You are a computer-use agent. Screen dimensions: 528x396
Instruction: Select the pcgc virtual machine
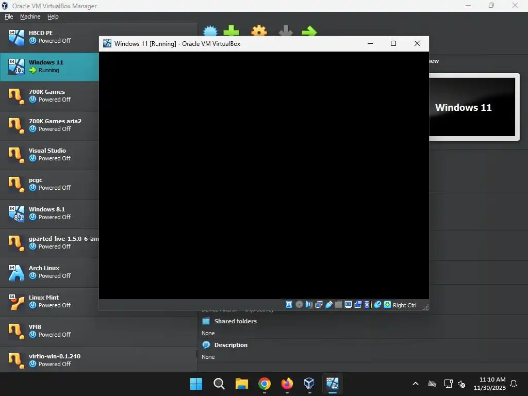pos(49,184)
